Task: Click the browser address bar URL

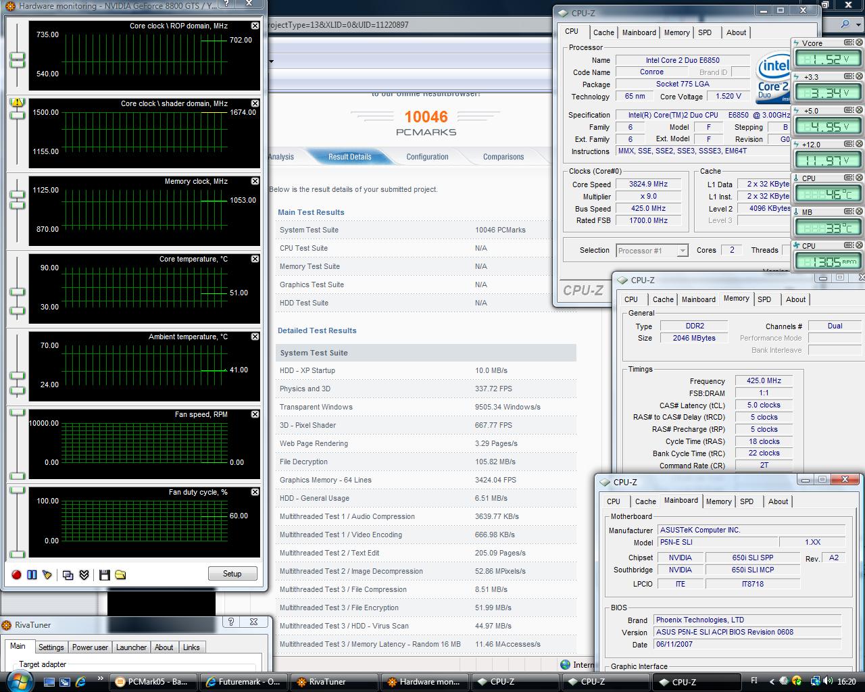Action: click(x=338, y=24)
